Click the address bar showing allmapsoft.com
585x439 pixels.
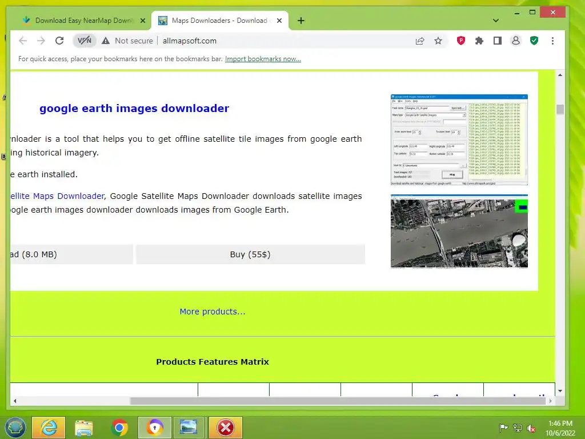pyautogui.click(x=190, y=41)
